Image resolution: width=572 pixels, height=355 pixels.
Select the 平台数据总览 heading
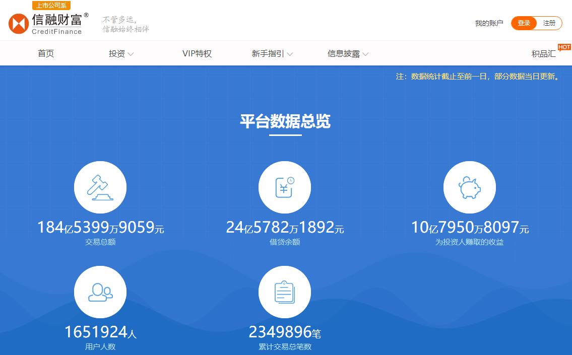tap(285, 122)
